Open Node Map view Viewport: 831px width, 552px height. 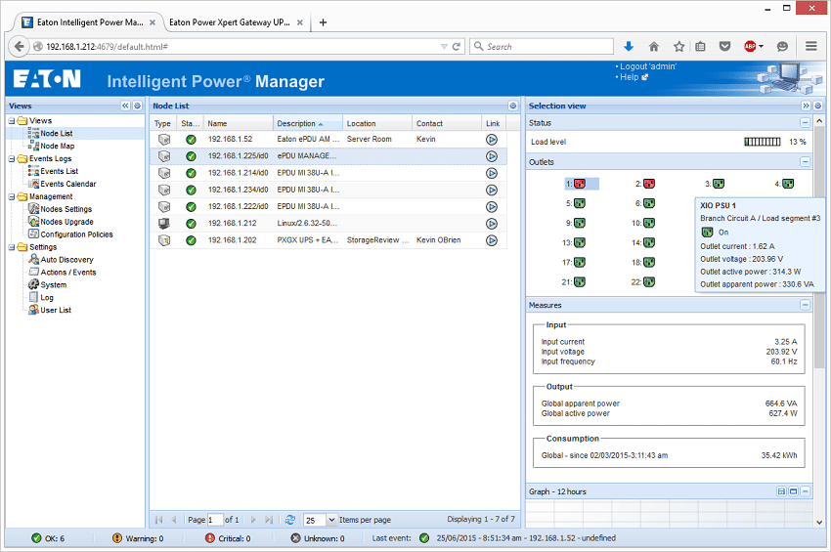[x=58, y=147]
